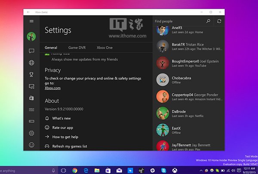This screenshot has height=174, width=258.
Task: Launch Google Chrome from the taskbar
Action: pyautogui.click(x=75, y=171)
